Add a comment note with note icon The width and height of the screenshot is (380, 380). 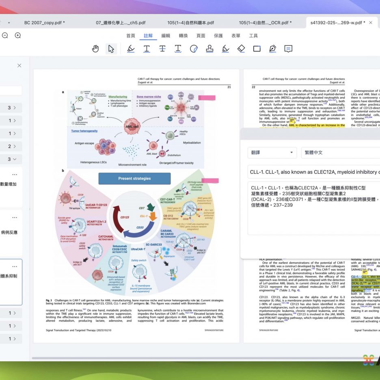tap(288, 49)
